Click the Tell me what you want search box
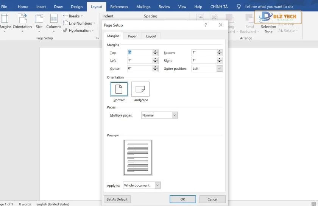Screen dimensions: 318x206 268,6
